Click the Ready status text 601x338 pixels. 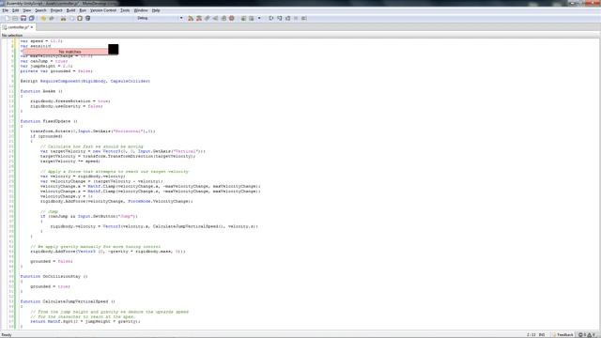(x=7, y=334)
